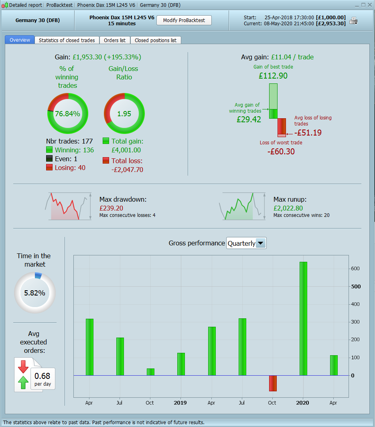This screenshot has height=427, width=375.
Task: Click the Phoenix Dax 15M L245 V6 title
Action: point(122,17)
